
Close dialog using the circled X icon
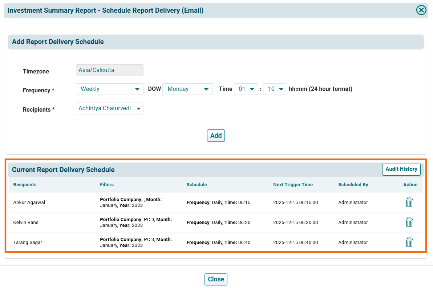point(421,10)
